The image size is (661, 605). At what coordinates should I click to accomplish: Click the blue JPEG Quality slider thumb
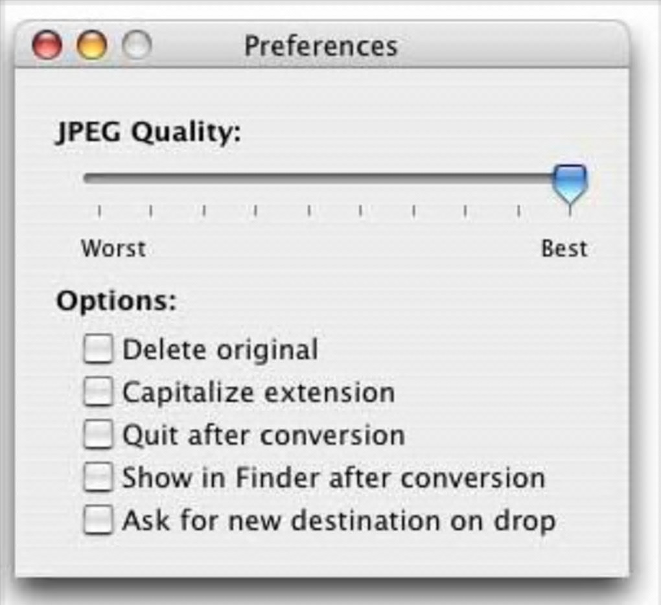(x=570, y=181)
